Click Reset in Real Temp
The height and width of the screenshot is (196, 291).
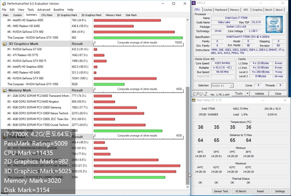260,191
